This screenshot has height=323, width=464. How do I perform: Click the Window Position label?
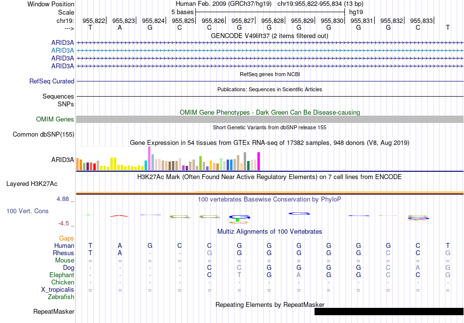coord(51,4)
